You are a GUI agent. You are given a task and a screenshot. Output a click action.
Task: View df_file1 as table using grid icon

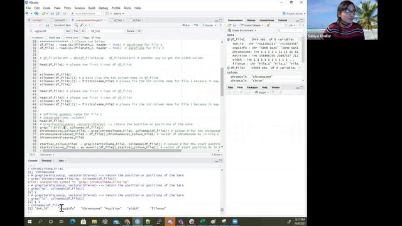(x=299, y=40)
